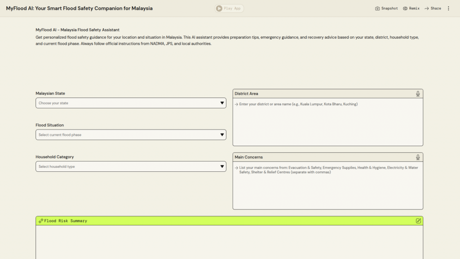This screenshot has width=460, height=259.
Task: Click the sparkle icon beside Flood Risk Summary
Action: pyautogui.click(x=41, y=221)
